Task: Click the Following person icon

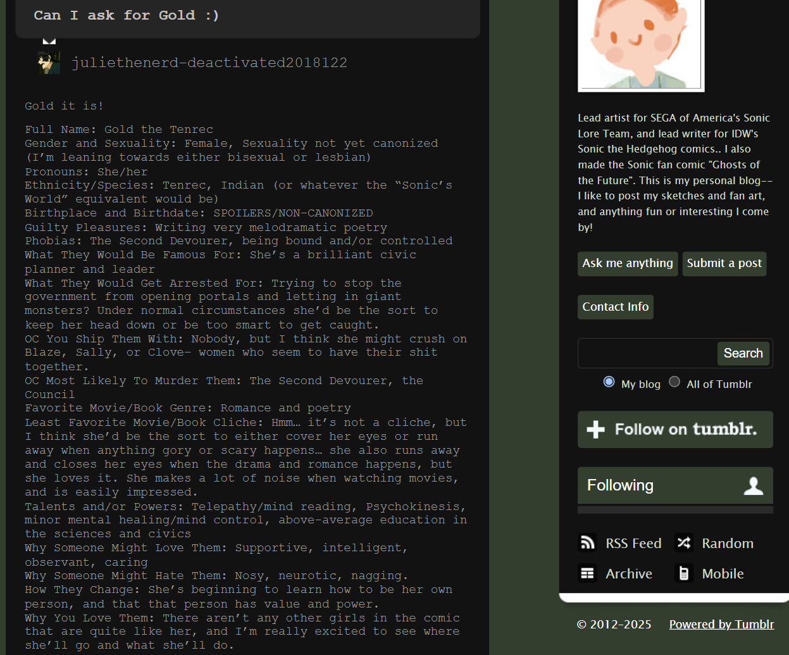Action: coord(753,485)
